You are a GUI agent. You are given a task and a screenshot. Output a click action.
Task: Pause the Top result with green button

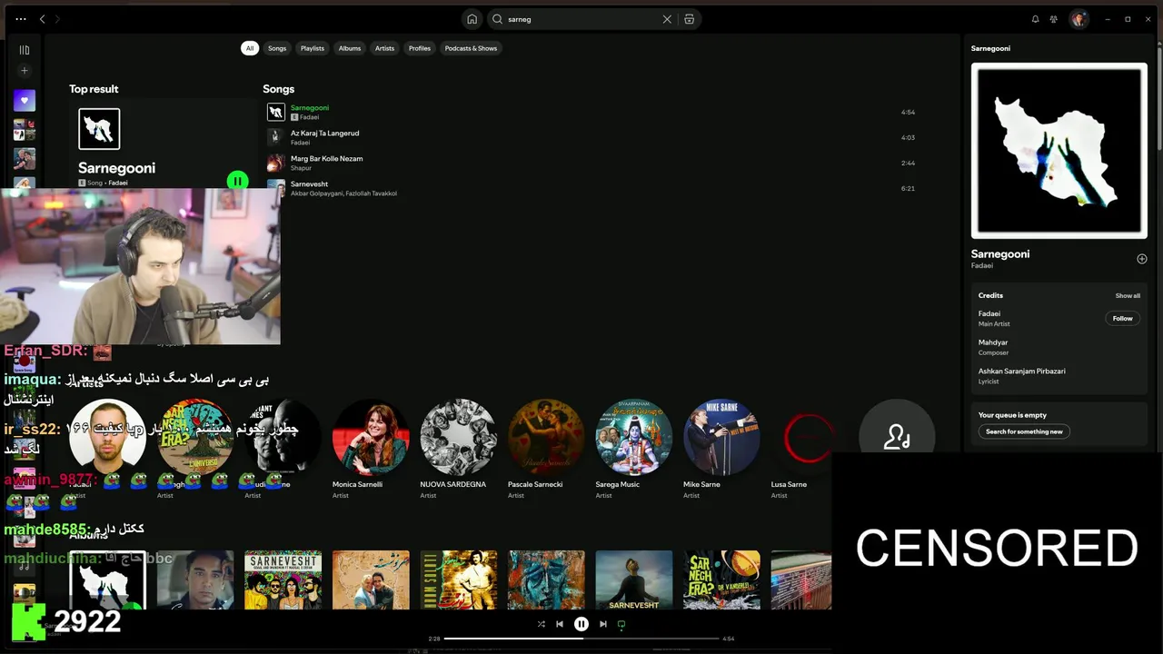(x=237, y=181)
